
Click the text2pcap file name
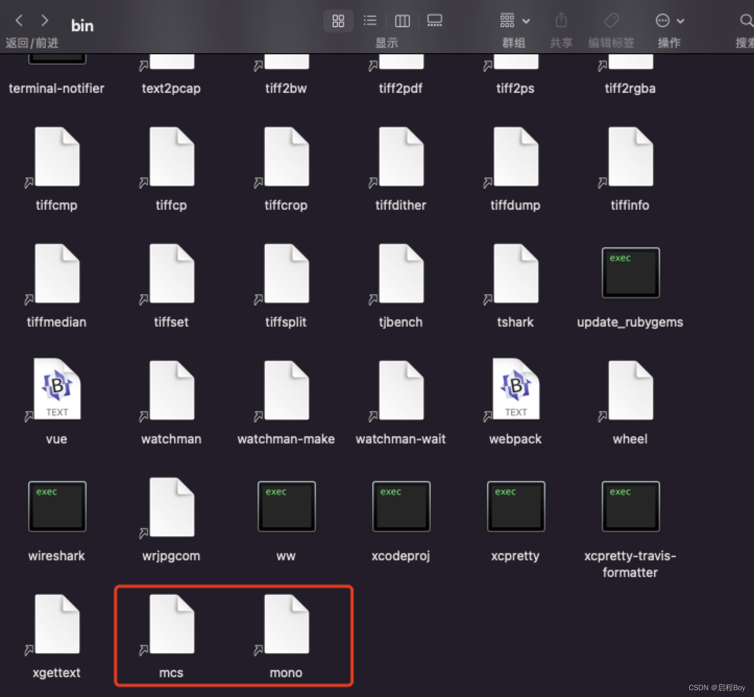pos(171,89)
